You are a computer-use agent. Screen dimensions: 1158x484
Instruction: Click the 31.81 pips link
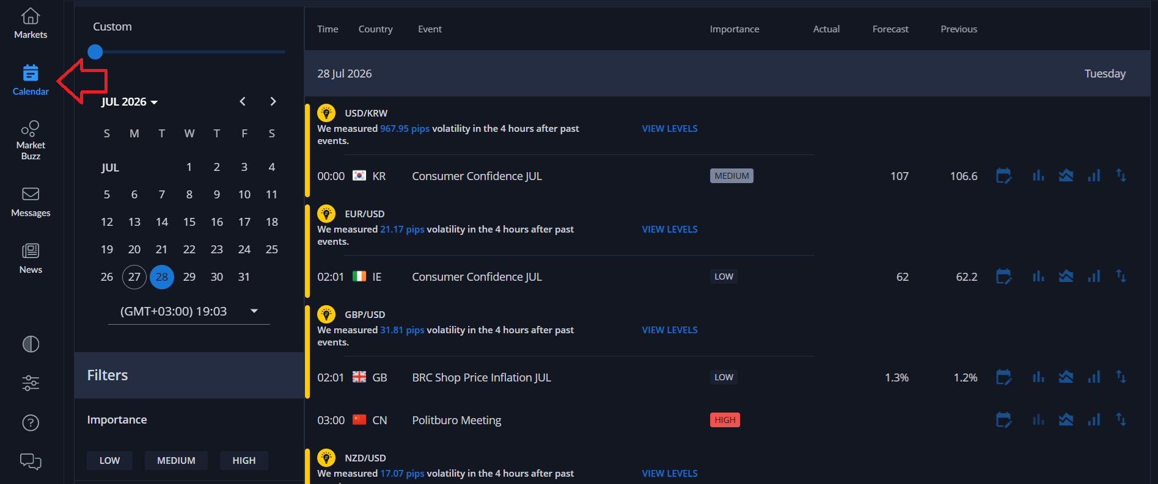click(402, 330)
